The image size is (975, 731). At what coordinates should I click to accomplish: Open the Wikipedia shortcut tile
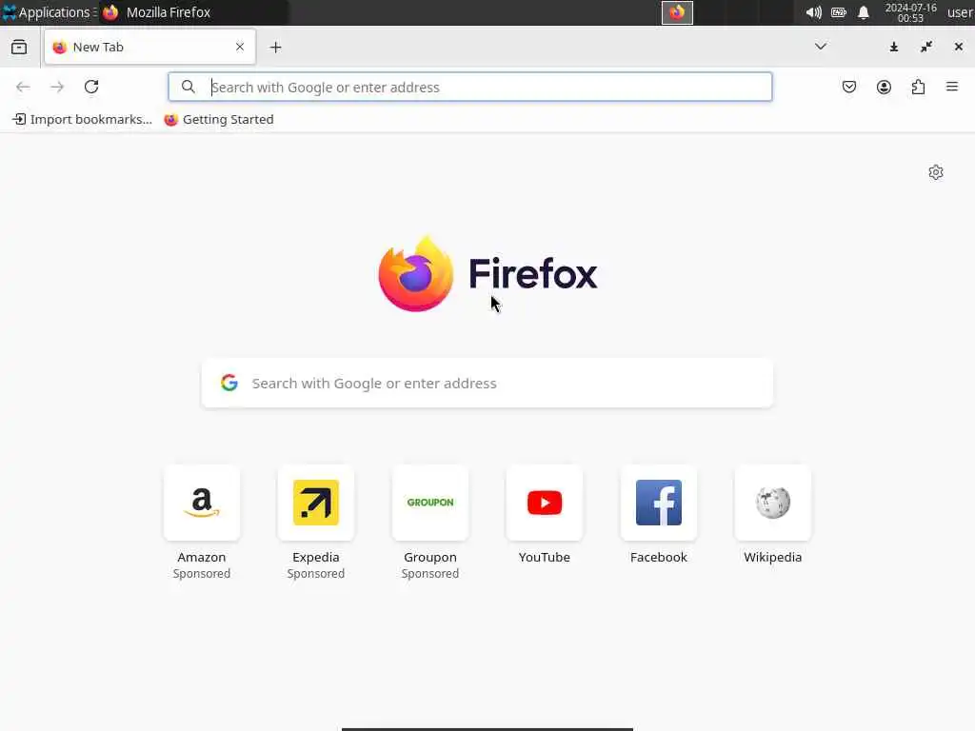[773, 503]
